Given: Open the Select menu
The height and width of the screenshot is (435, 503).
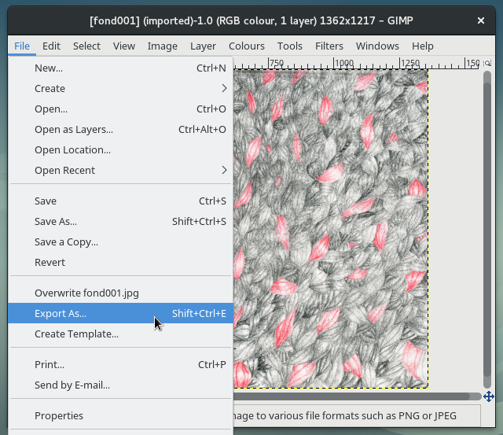Looking at the screenshot, I should tap(86, 46).
